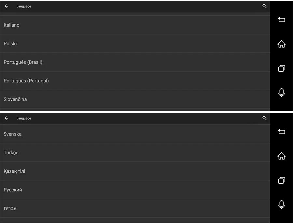This screenshot has height=224, width=293.
Task: Tap the return icon in lower sidebar
Action: point(281,131)
